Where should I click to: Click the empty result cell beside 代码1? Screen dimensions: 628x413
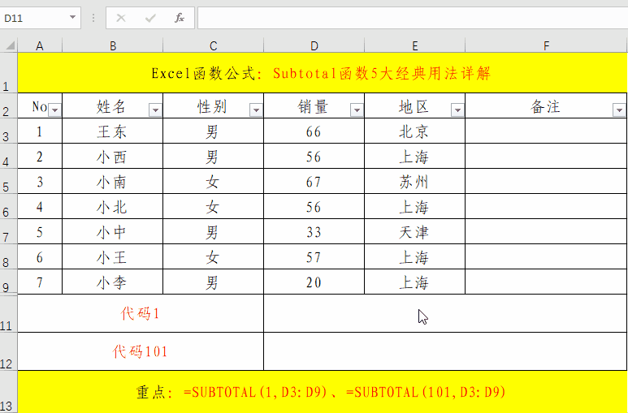click(x=445, y=314)
